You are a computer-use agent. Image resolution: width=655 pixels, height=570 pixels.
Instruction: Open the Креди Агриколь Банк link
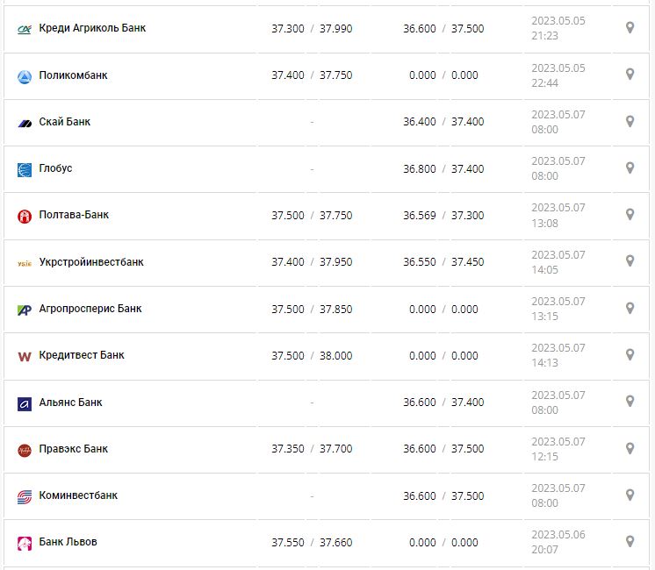[92, 28]
